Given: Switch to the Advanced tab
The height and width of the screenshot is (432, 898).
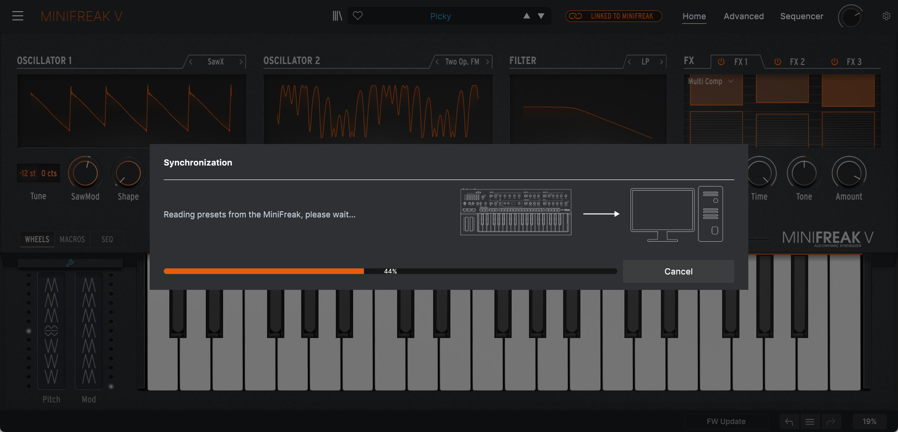Looking at the screenshot, I should click(x=744, y=16).
